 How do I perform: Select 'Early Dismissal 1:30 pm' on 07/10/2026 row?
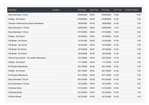(x=18, y=32)
